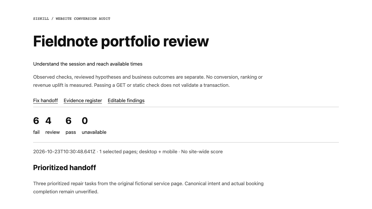
Task: Click the SISKILL / WEBSITE CONVERSION AUDIT breadcrumb
Action: pyautogui.click(x=72, y=19)
